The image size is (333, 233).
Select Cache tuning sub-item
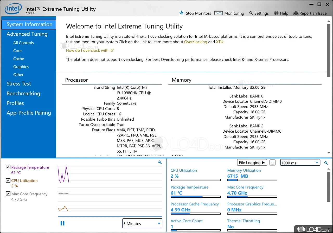[18, 59]
